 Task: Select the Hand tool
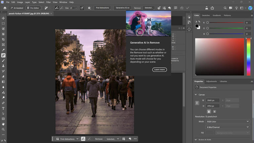click(3, 124)
